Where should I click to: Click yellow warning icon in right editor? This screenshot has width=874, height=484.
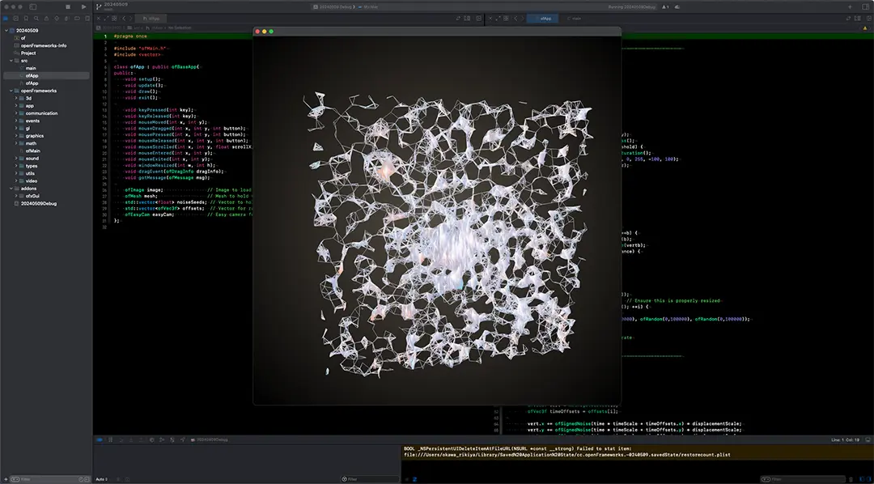point(865,28)
